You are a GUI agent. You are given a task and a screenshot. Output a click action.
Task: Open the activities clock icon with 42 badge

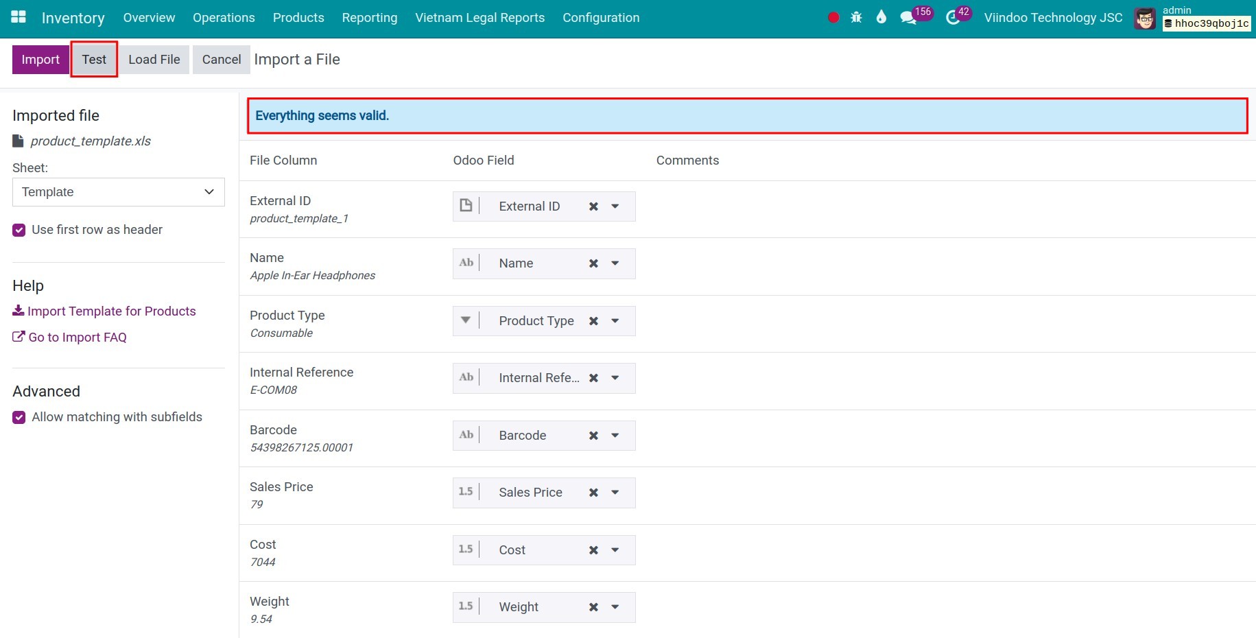tap(953, 18)
